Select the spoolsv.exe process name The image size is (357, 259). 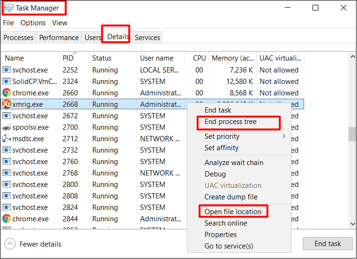pyautogui.click(x=31, y=127)
